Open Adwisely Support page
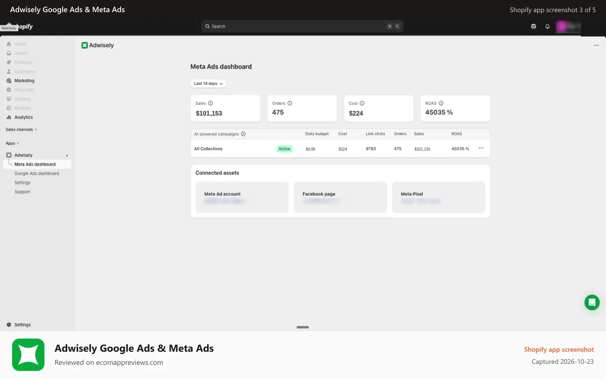Viewport: 606px width, 379px height. (x=22, y=192)
